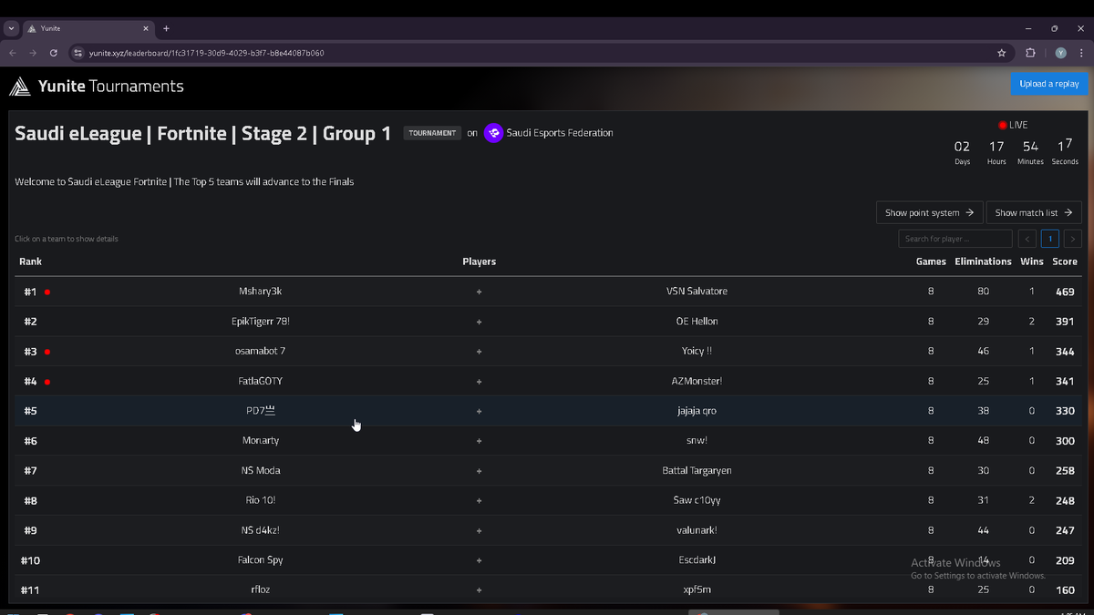Click the red live dot beside #1

pos(46,292)
